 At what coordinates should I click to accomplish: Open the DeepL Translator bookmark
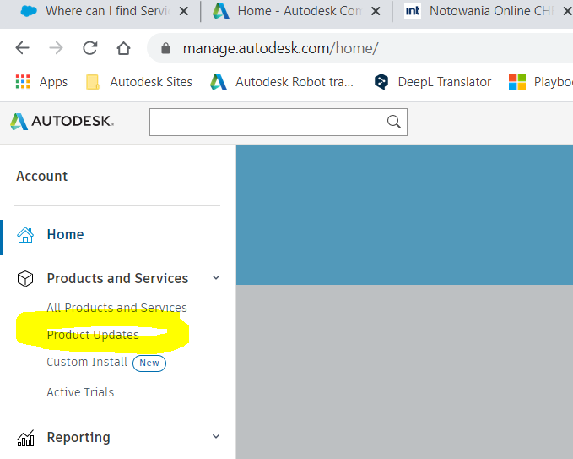433,82
